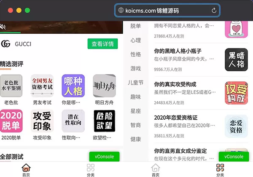Select the 健康 category
253x177 pixels.
tap(135, 139)
